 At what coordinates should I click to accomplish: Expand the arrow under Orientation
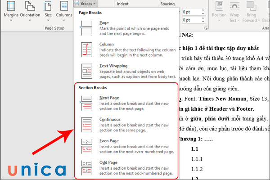point(30,20)
